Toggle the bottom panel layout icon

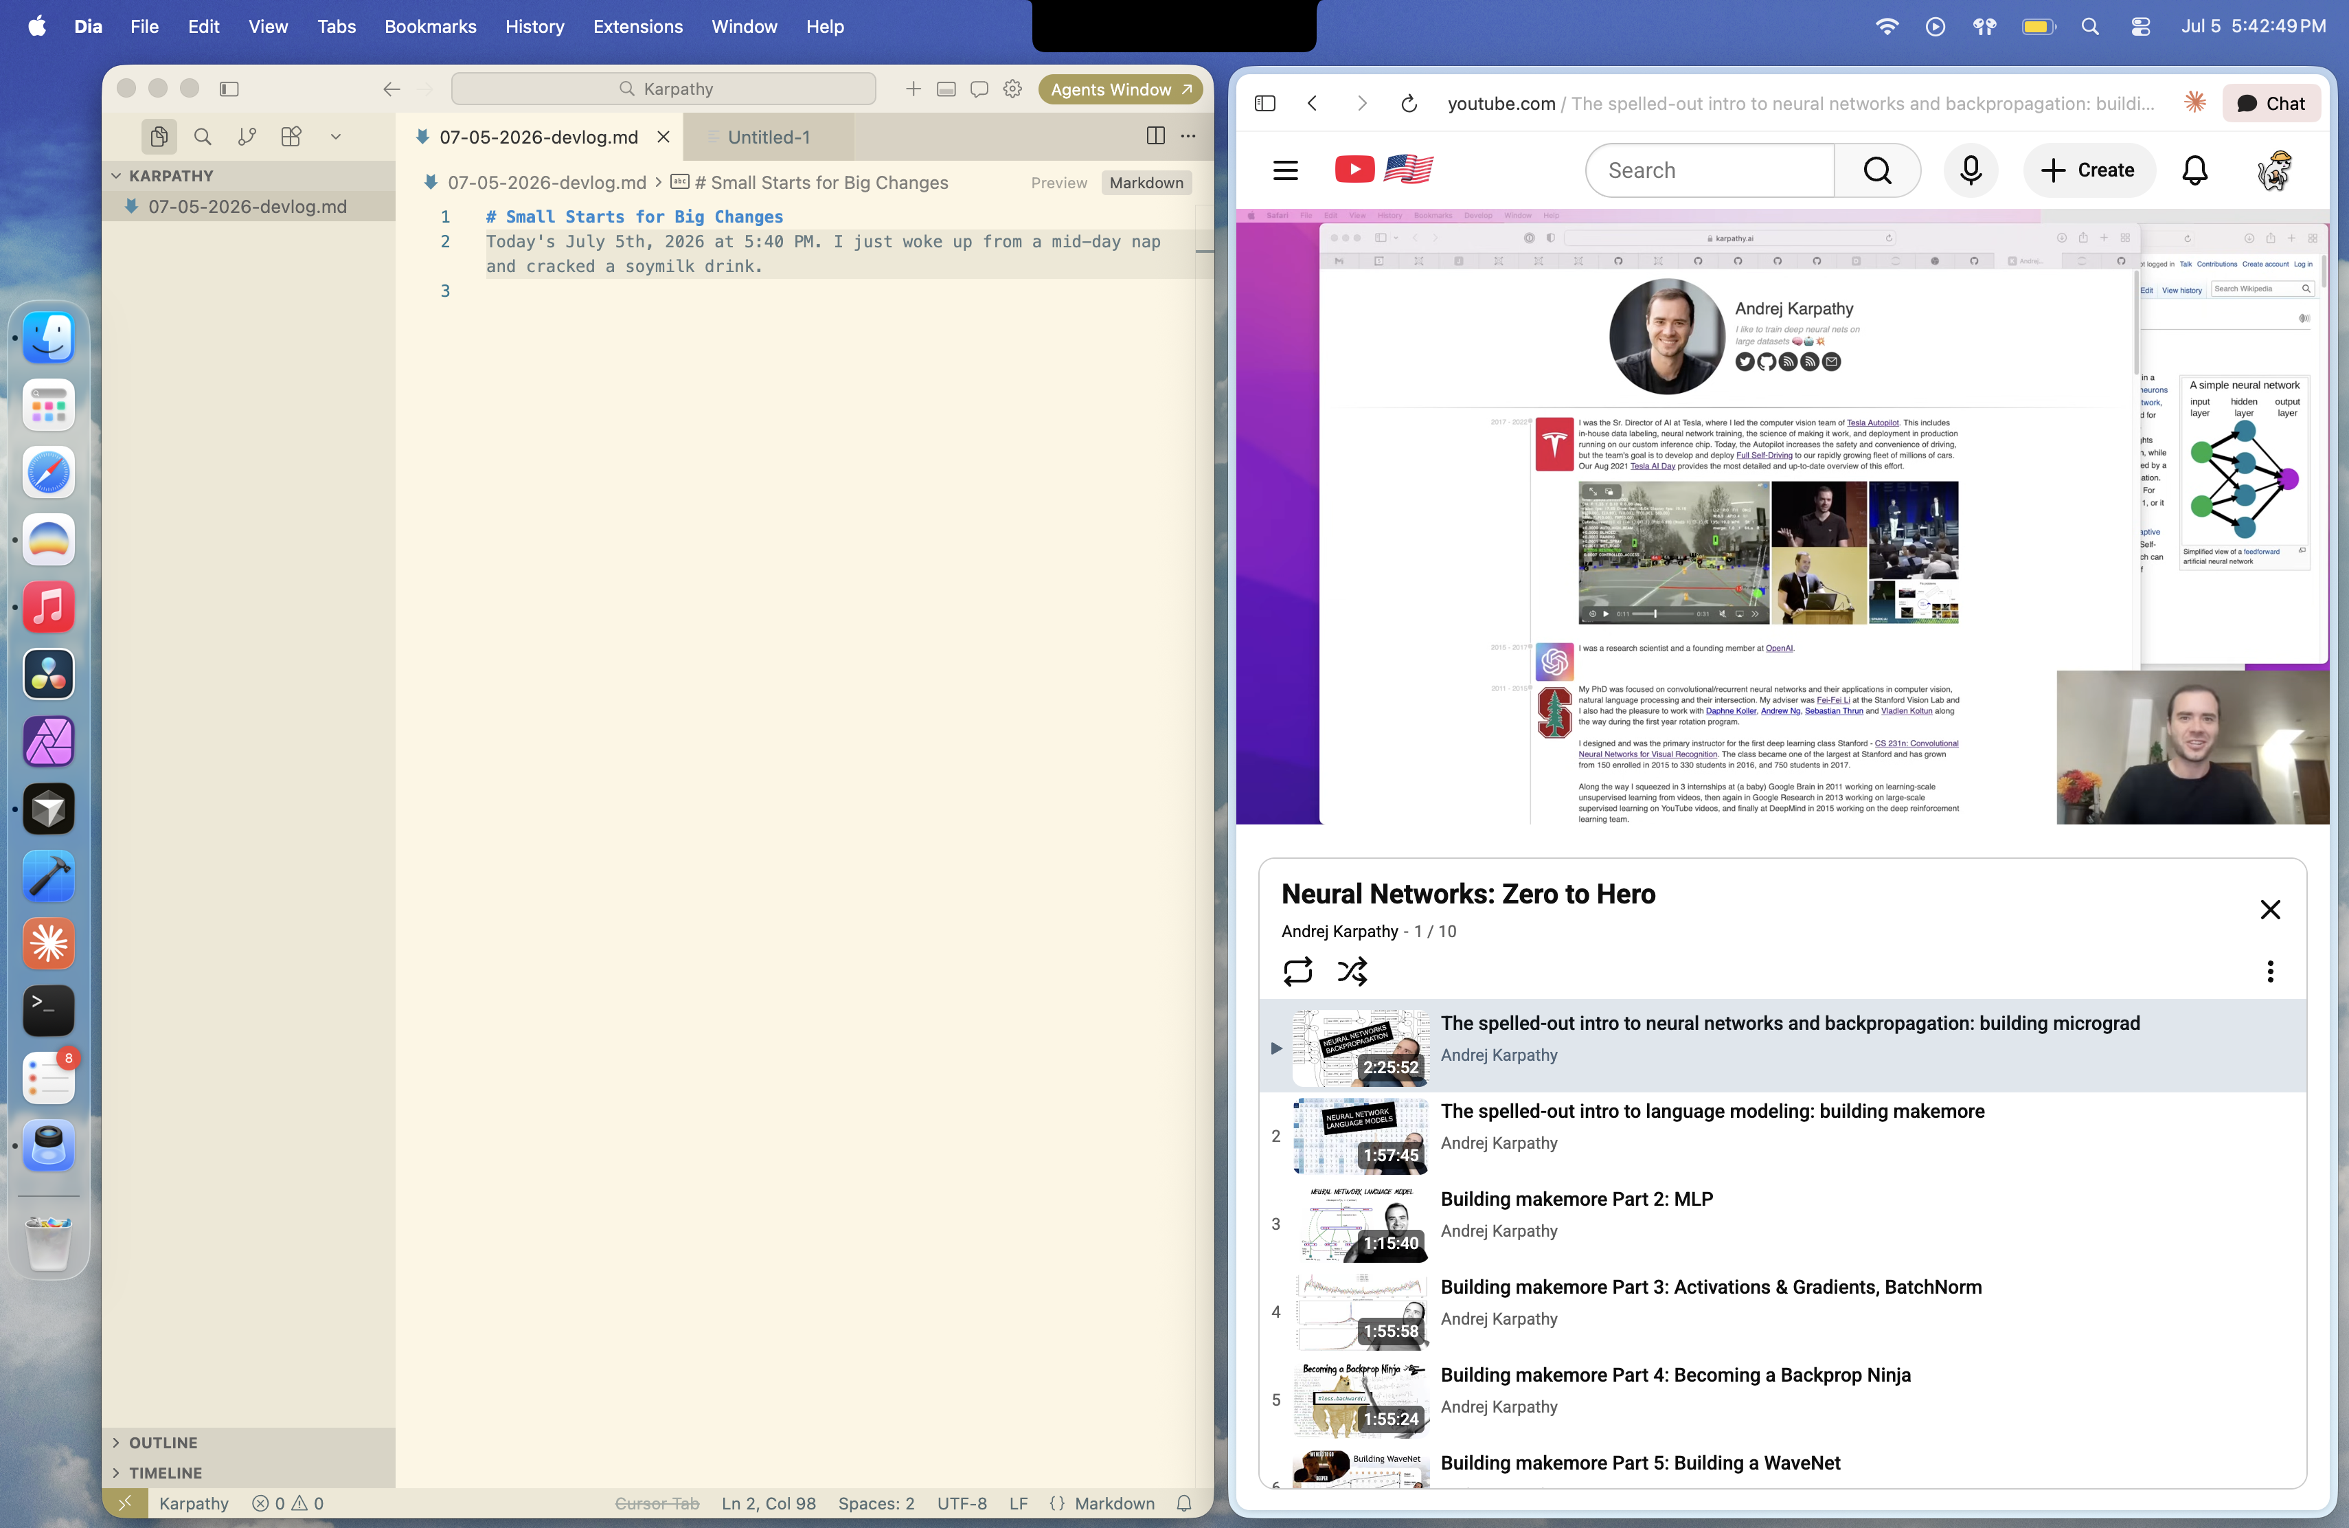click(946, 89)
